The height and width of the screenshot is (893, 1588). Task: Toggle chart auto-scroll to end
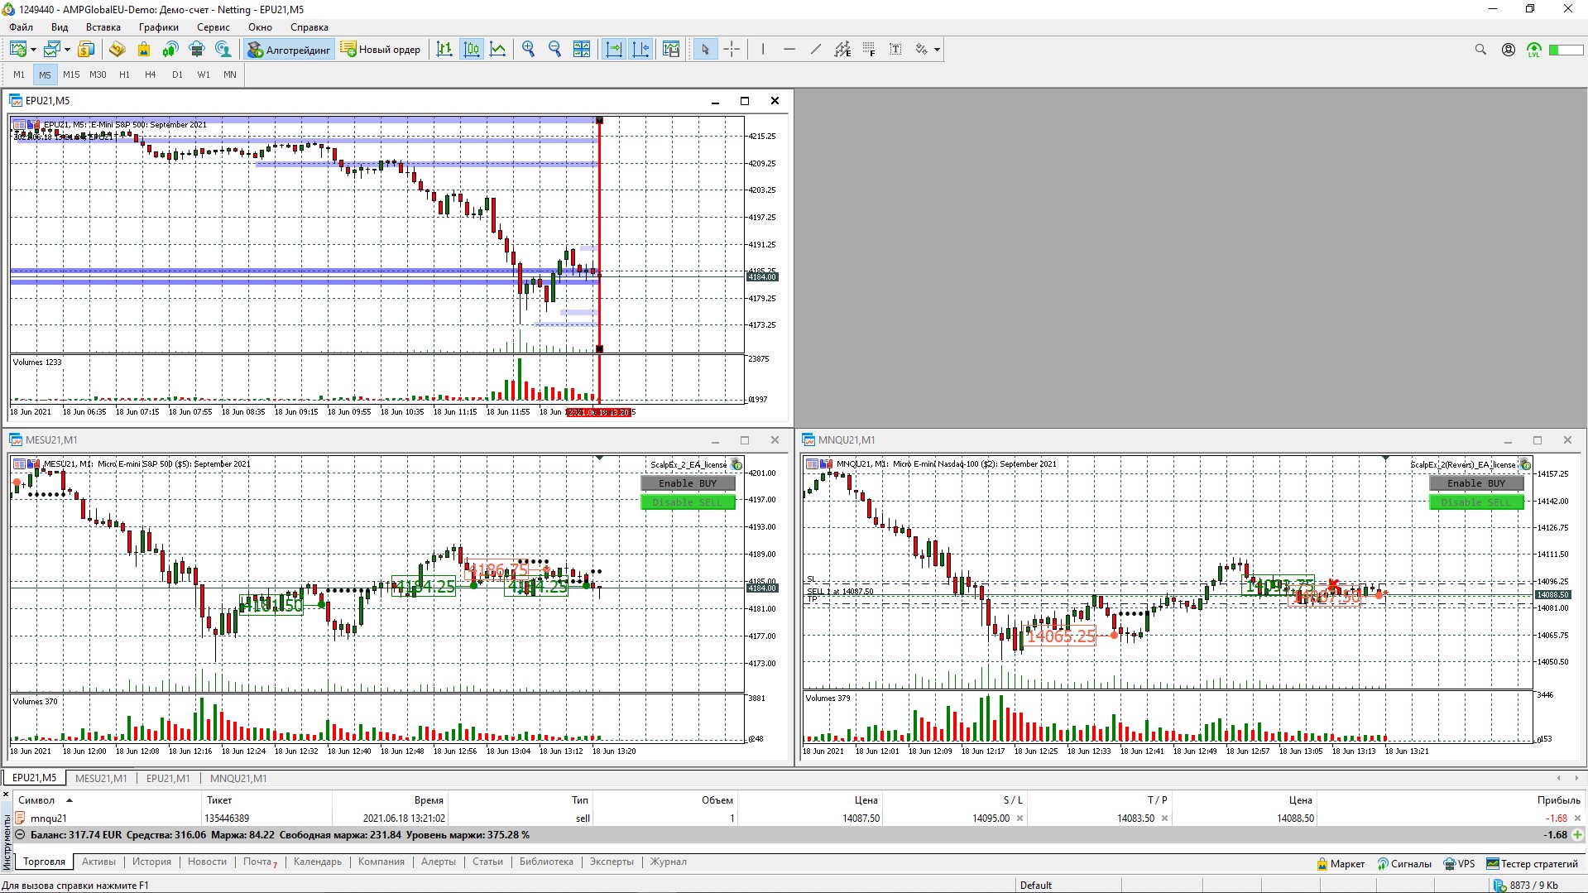point(614,50)
